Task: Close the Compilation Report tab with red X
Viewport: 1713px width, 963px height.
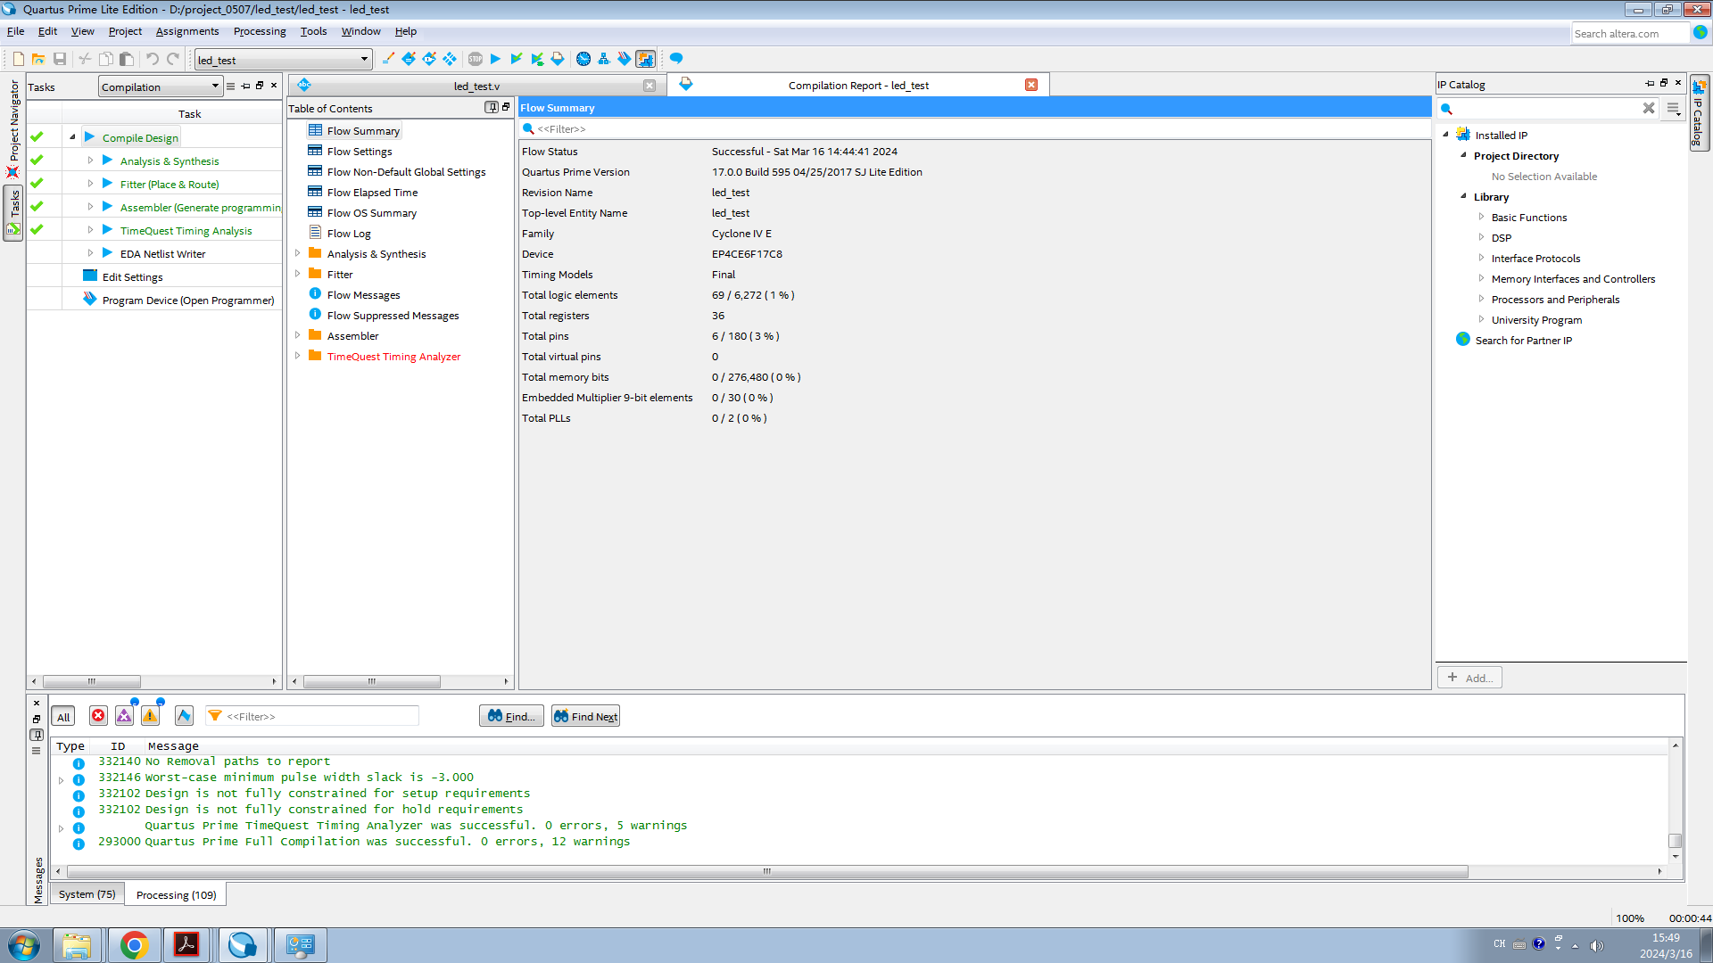Action: 1031,85
